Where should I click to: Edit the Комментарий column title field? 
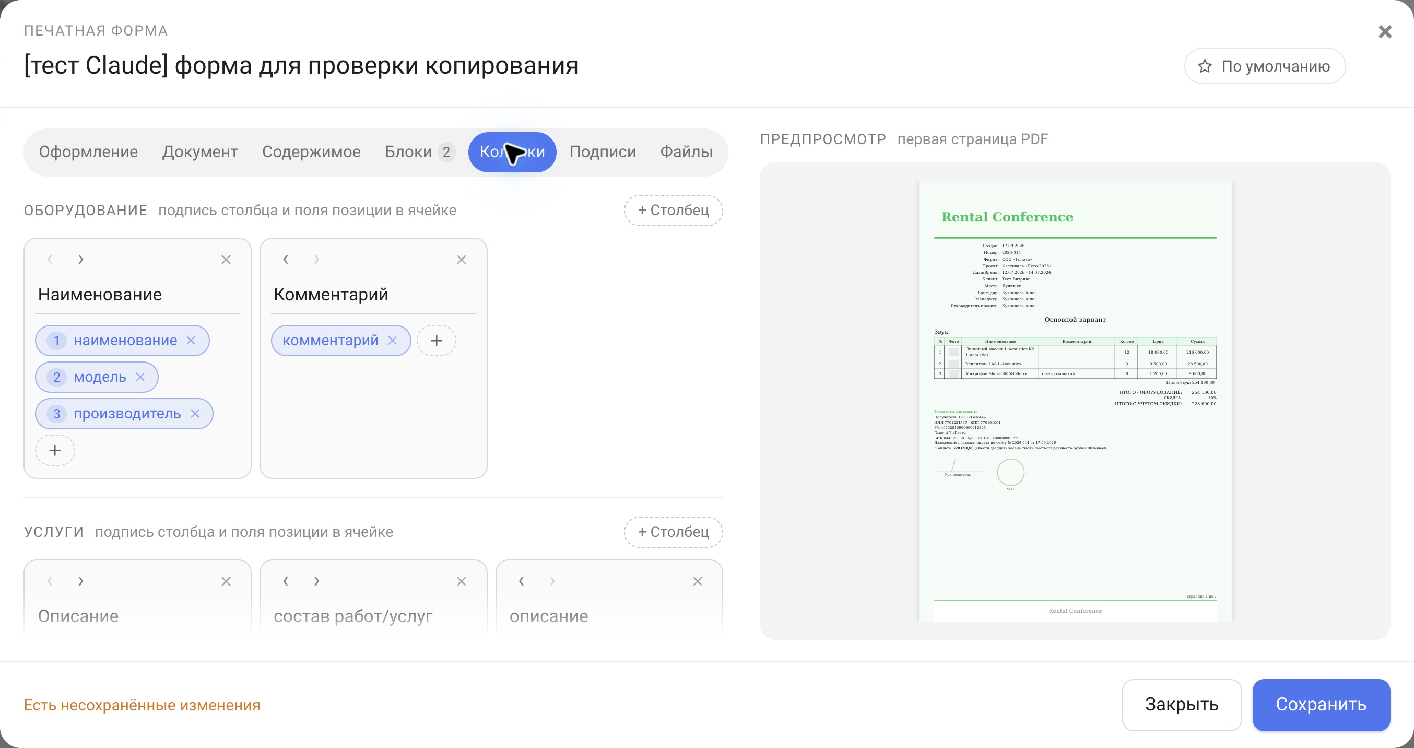coord(373,295)
